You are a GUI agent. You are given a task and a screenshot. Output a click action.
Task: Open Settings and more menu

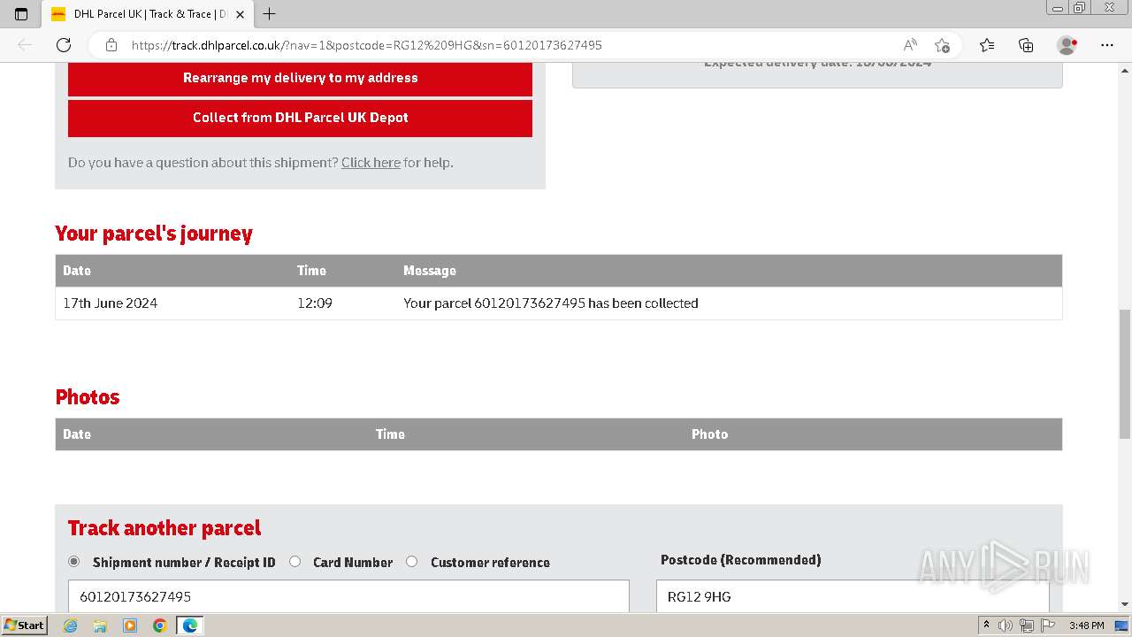click(1107, 45)
